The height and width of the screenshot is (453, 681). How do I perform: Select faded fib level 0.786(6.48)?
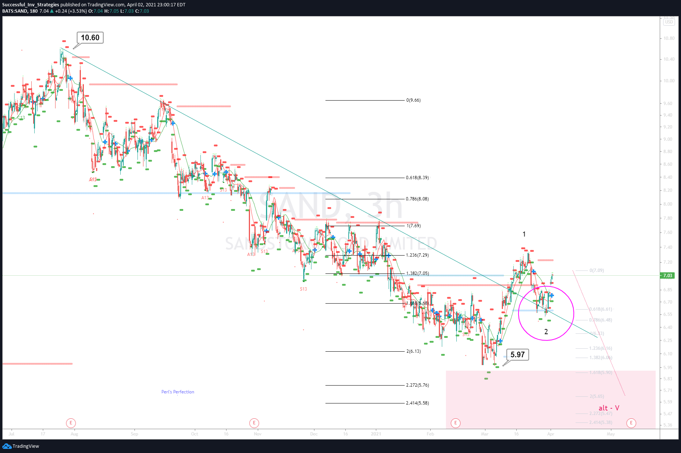coord(601,320)
